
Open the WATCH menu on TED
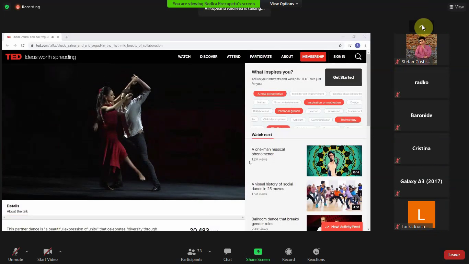coord(184,57)
